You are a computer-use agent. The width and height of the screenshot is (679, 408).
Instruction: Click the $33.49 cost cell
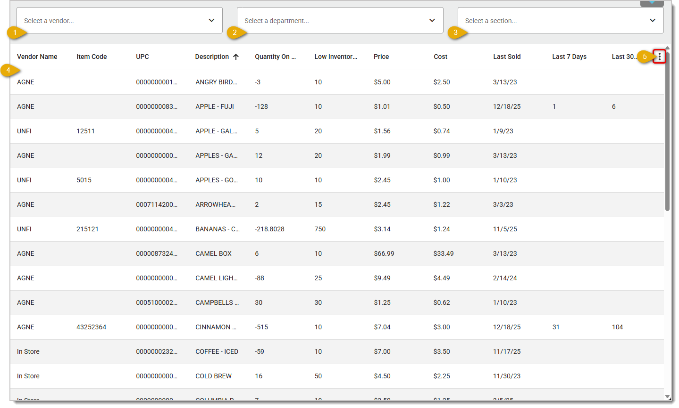point(444,253)
